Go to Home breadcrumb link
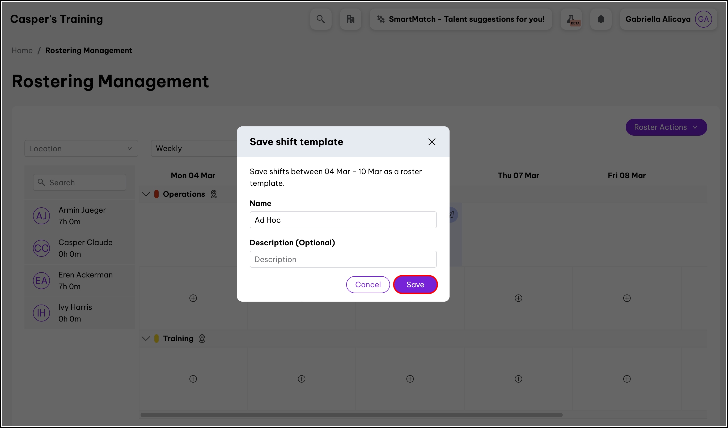The width and height of the screenshot is (728, 428). 22,50
